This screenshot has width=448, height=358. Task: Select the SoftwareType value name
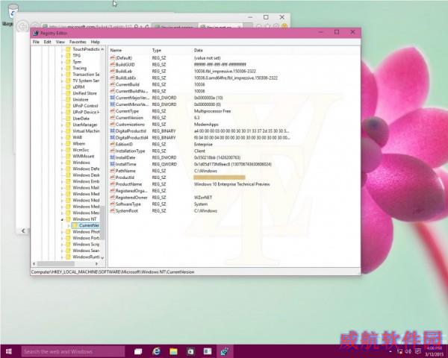128,204
